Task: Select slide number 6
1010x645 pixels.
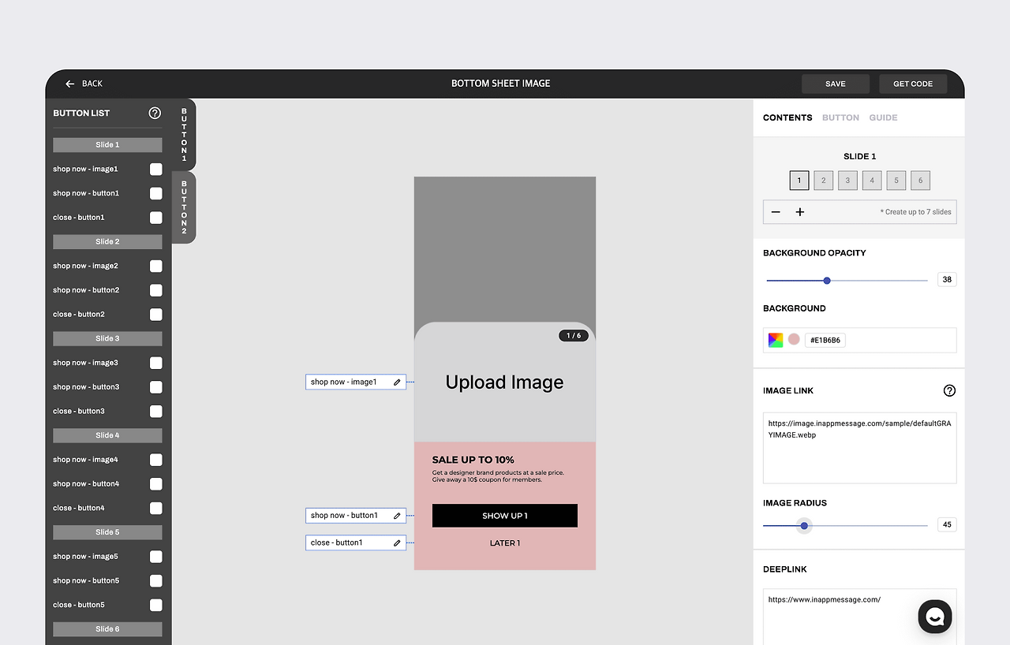Action: tap(920, 181)
